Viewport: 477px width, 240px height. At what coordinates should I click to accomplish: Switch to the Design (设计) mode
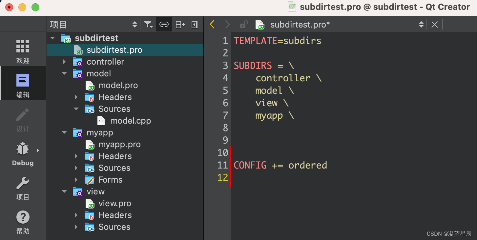[x=23, y=120]
